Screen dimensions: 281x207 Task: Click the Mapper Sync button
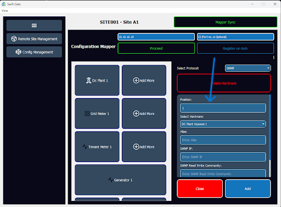(x=226, y=22)
